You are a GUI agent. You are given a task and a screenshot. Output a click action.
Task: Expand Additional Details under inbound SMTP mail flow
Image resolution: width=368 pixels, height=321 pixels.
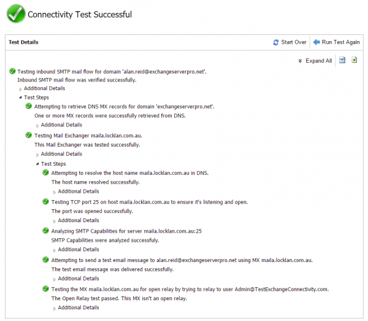pyautogui.click(x=44, y=88)
